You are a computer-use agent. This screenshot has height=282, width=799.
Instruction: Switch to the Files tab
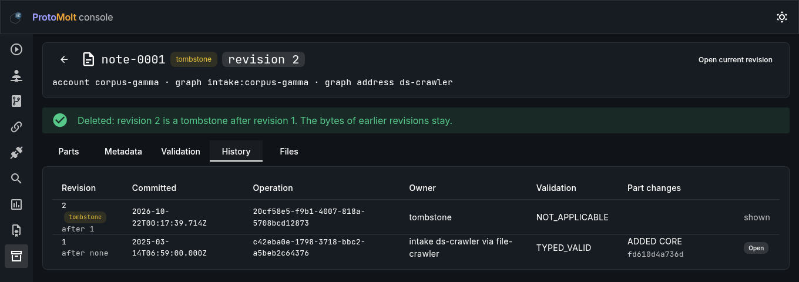click(289, 152)
